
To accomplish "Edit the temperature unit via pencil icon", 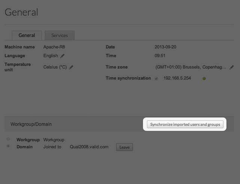I will [71, 67].
